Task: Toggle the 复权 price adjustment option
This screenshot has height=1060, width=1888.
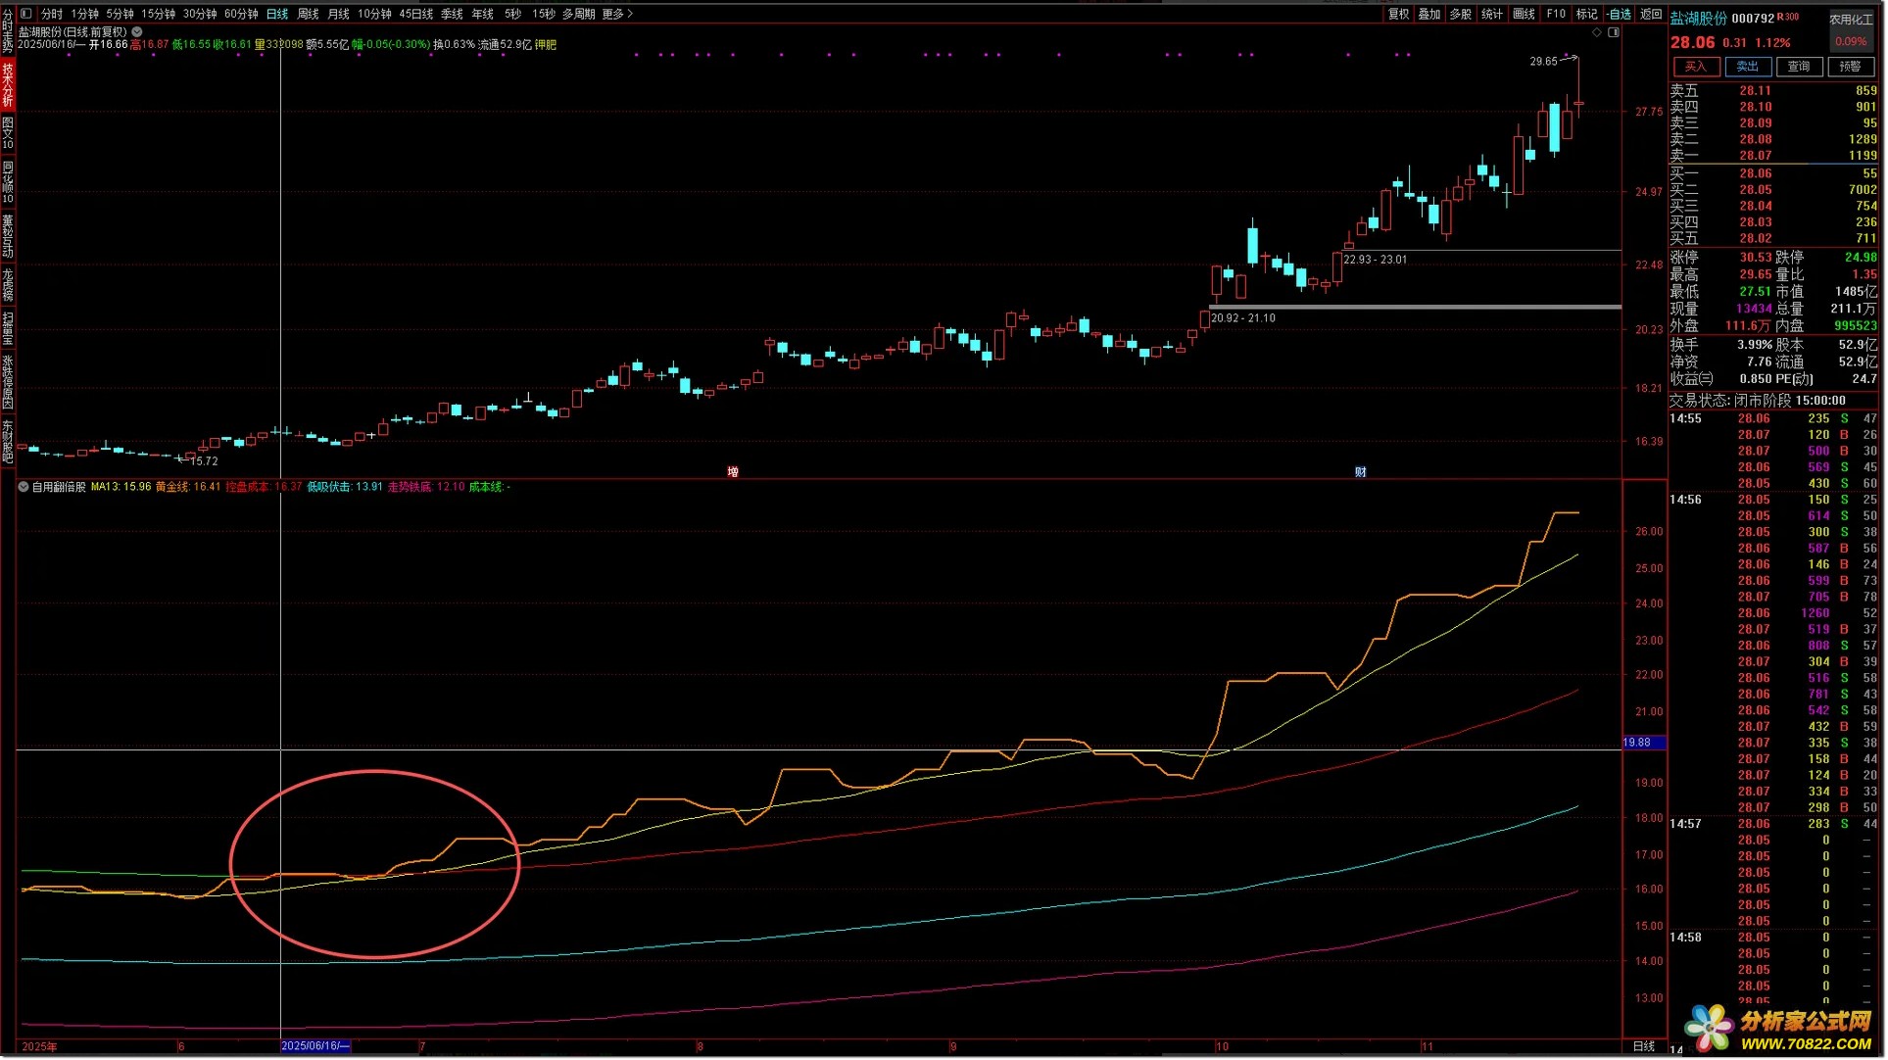Action: click(x=1398, y=14)
